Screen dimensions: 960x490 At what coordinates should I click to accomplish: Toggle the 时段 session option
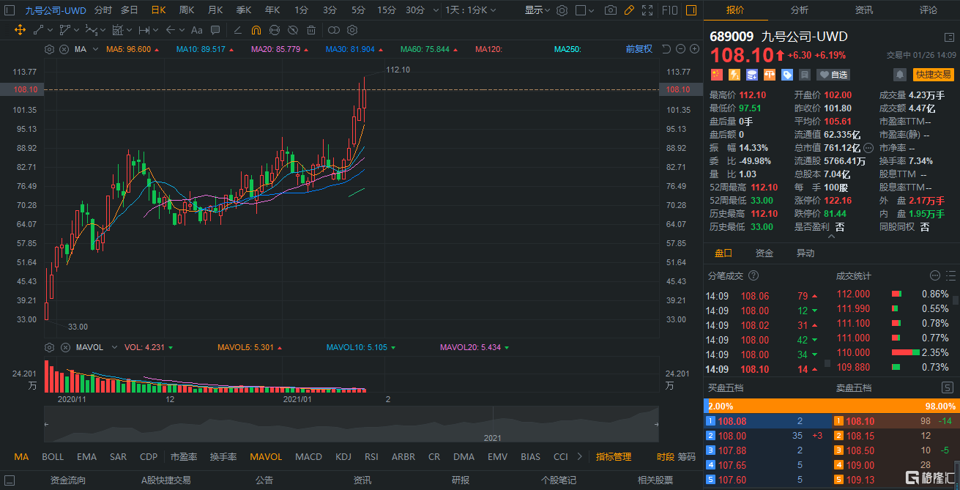click(665, 456)
